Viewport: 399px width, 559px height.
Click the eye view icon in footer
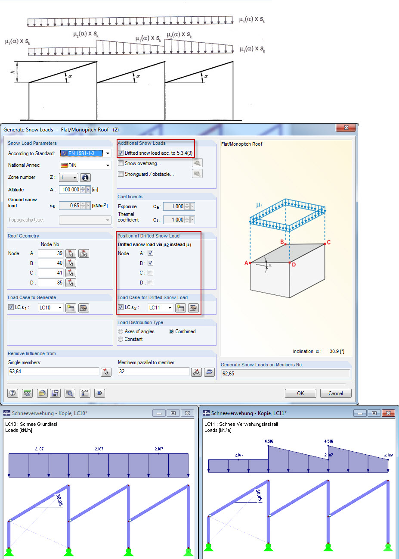click(99, 393)
